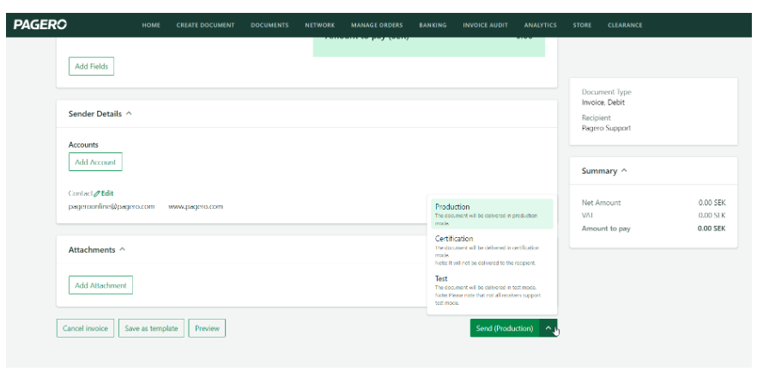Open the Documents menu

click(269, 25)
